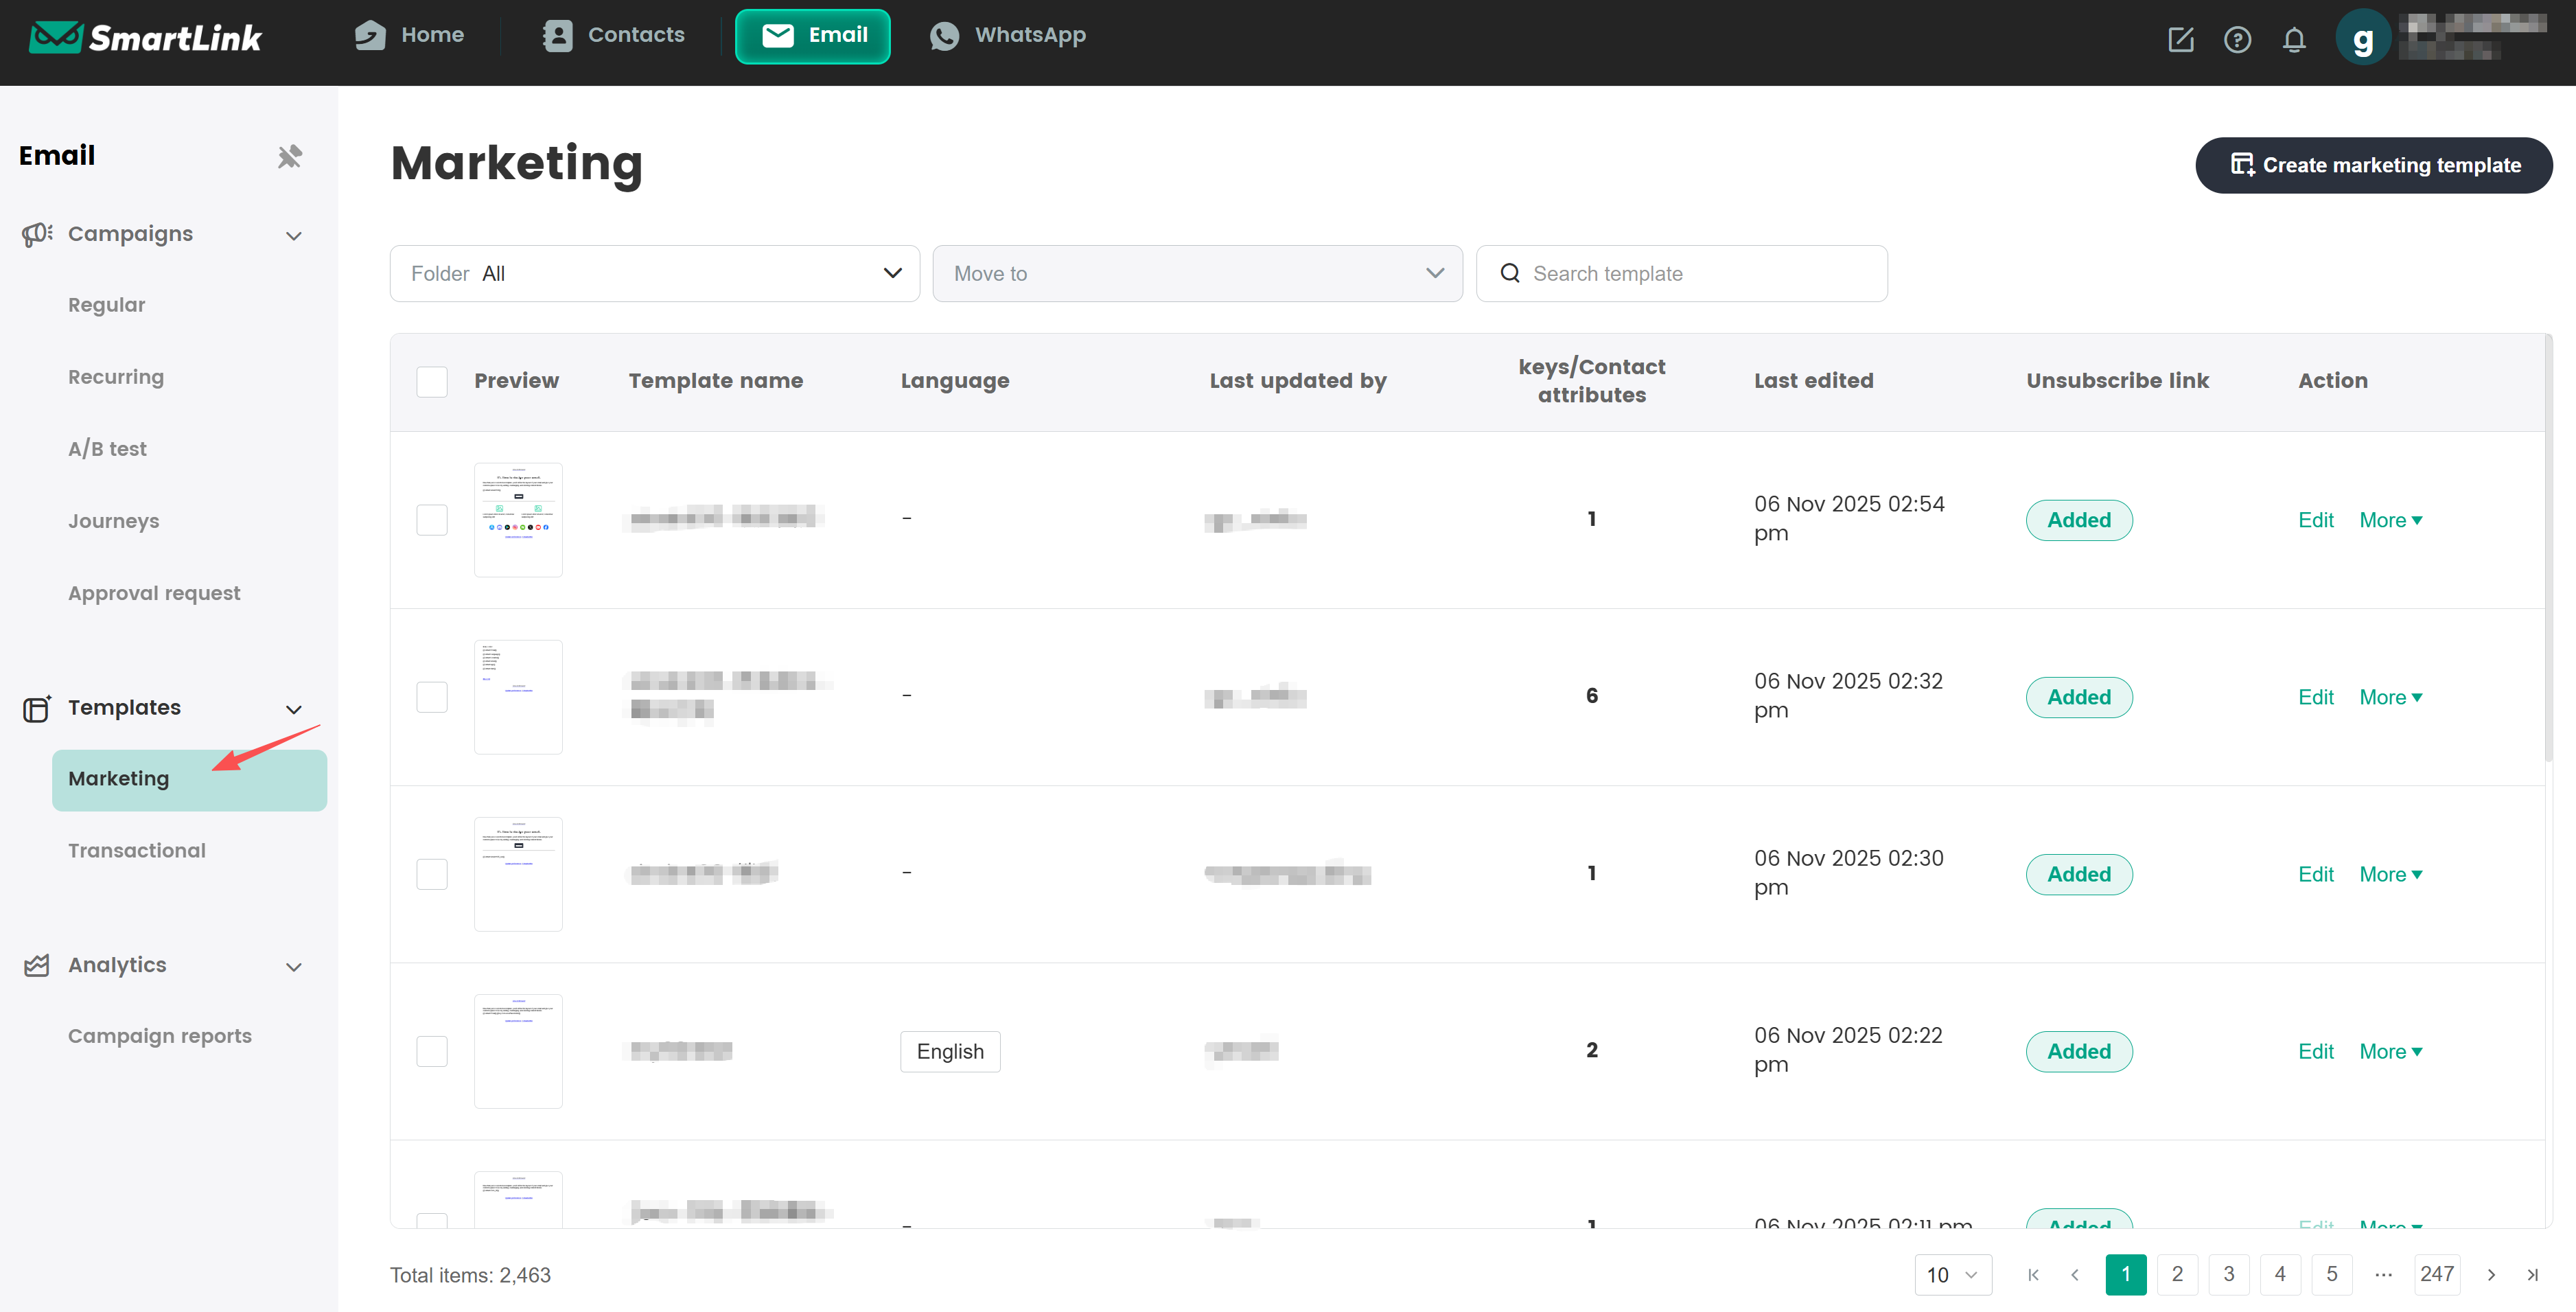
Task: Click Create marketing template button
Action: click(x=2373, y=165)
